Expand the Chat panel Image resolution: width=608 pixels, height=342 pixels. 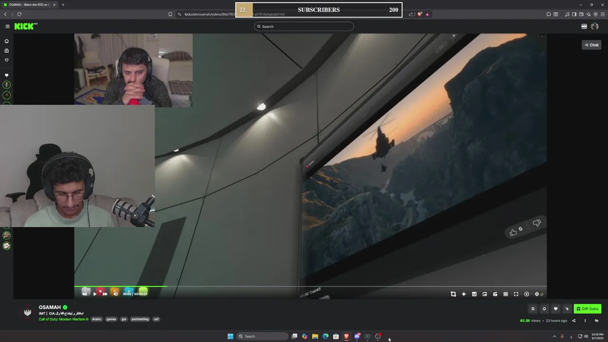click(x=591, y=45)
